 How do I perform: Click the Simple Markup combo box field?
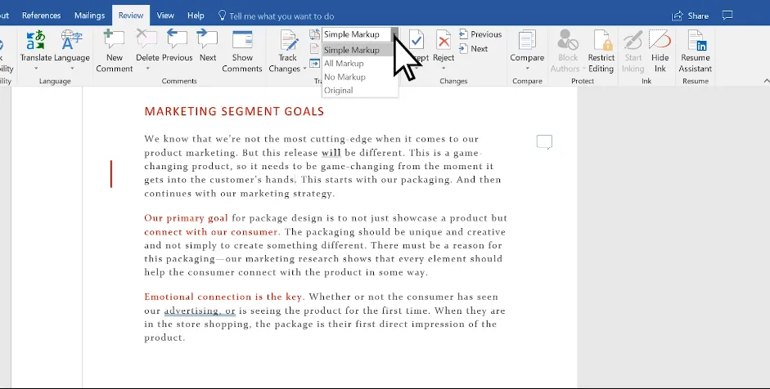pos(357,34)
